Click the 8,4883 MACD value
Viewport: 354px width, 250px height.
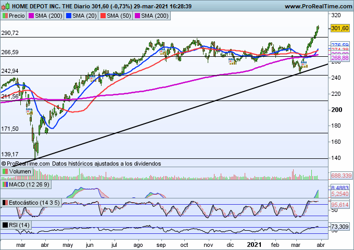pyautogui.click(x=340, y=187)
